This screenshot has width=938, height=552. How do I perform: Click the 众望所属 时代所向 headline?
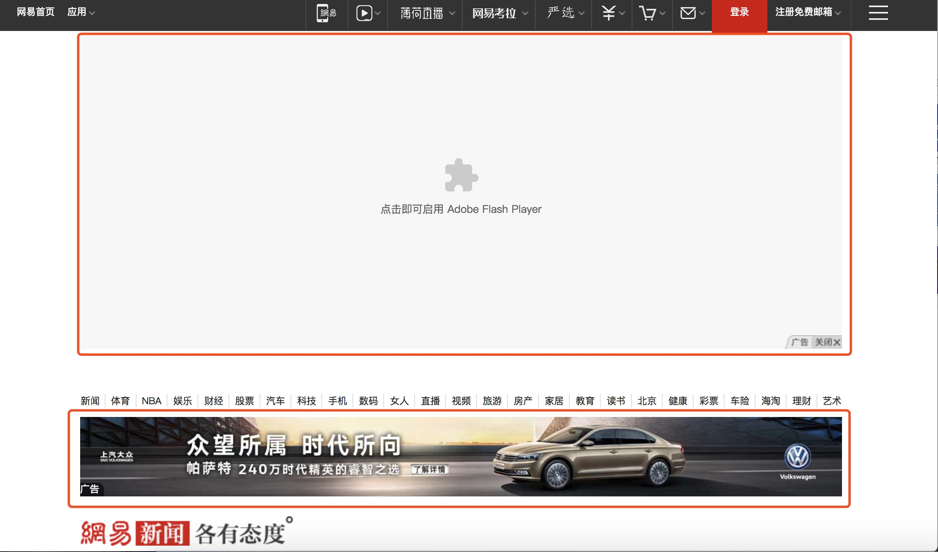point(294,445)
